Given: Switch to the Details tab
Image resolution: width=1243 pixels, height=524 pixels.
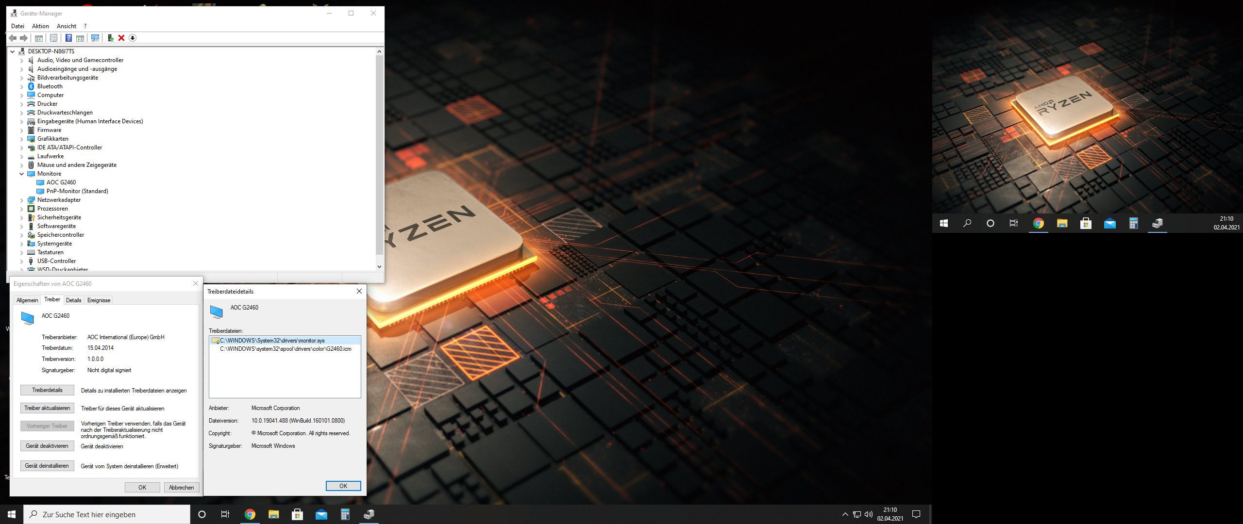Looking at the screenshot, I should (73, 300).
